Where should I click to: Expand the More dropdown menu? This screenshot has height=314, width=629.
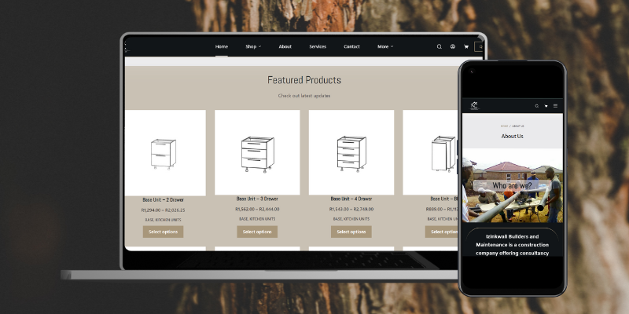click(384, 47)
